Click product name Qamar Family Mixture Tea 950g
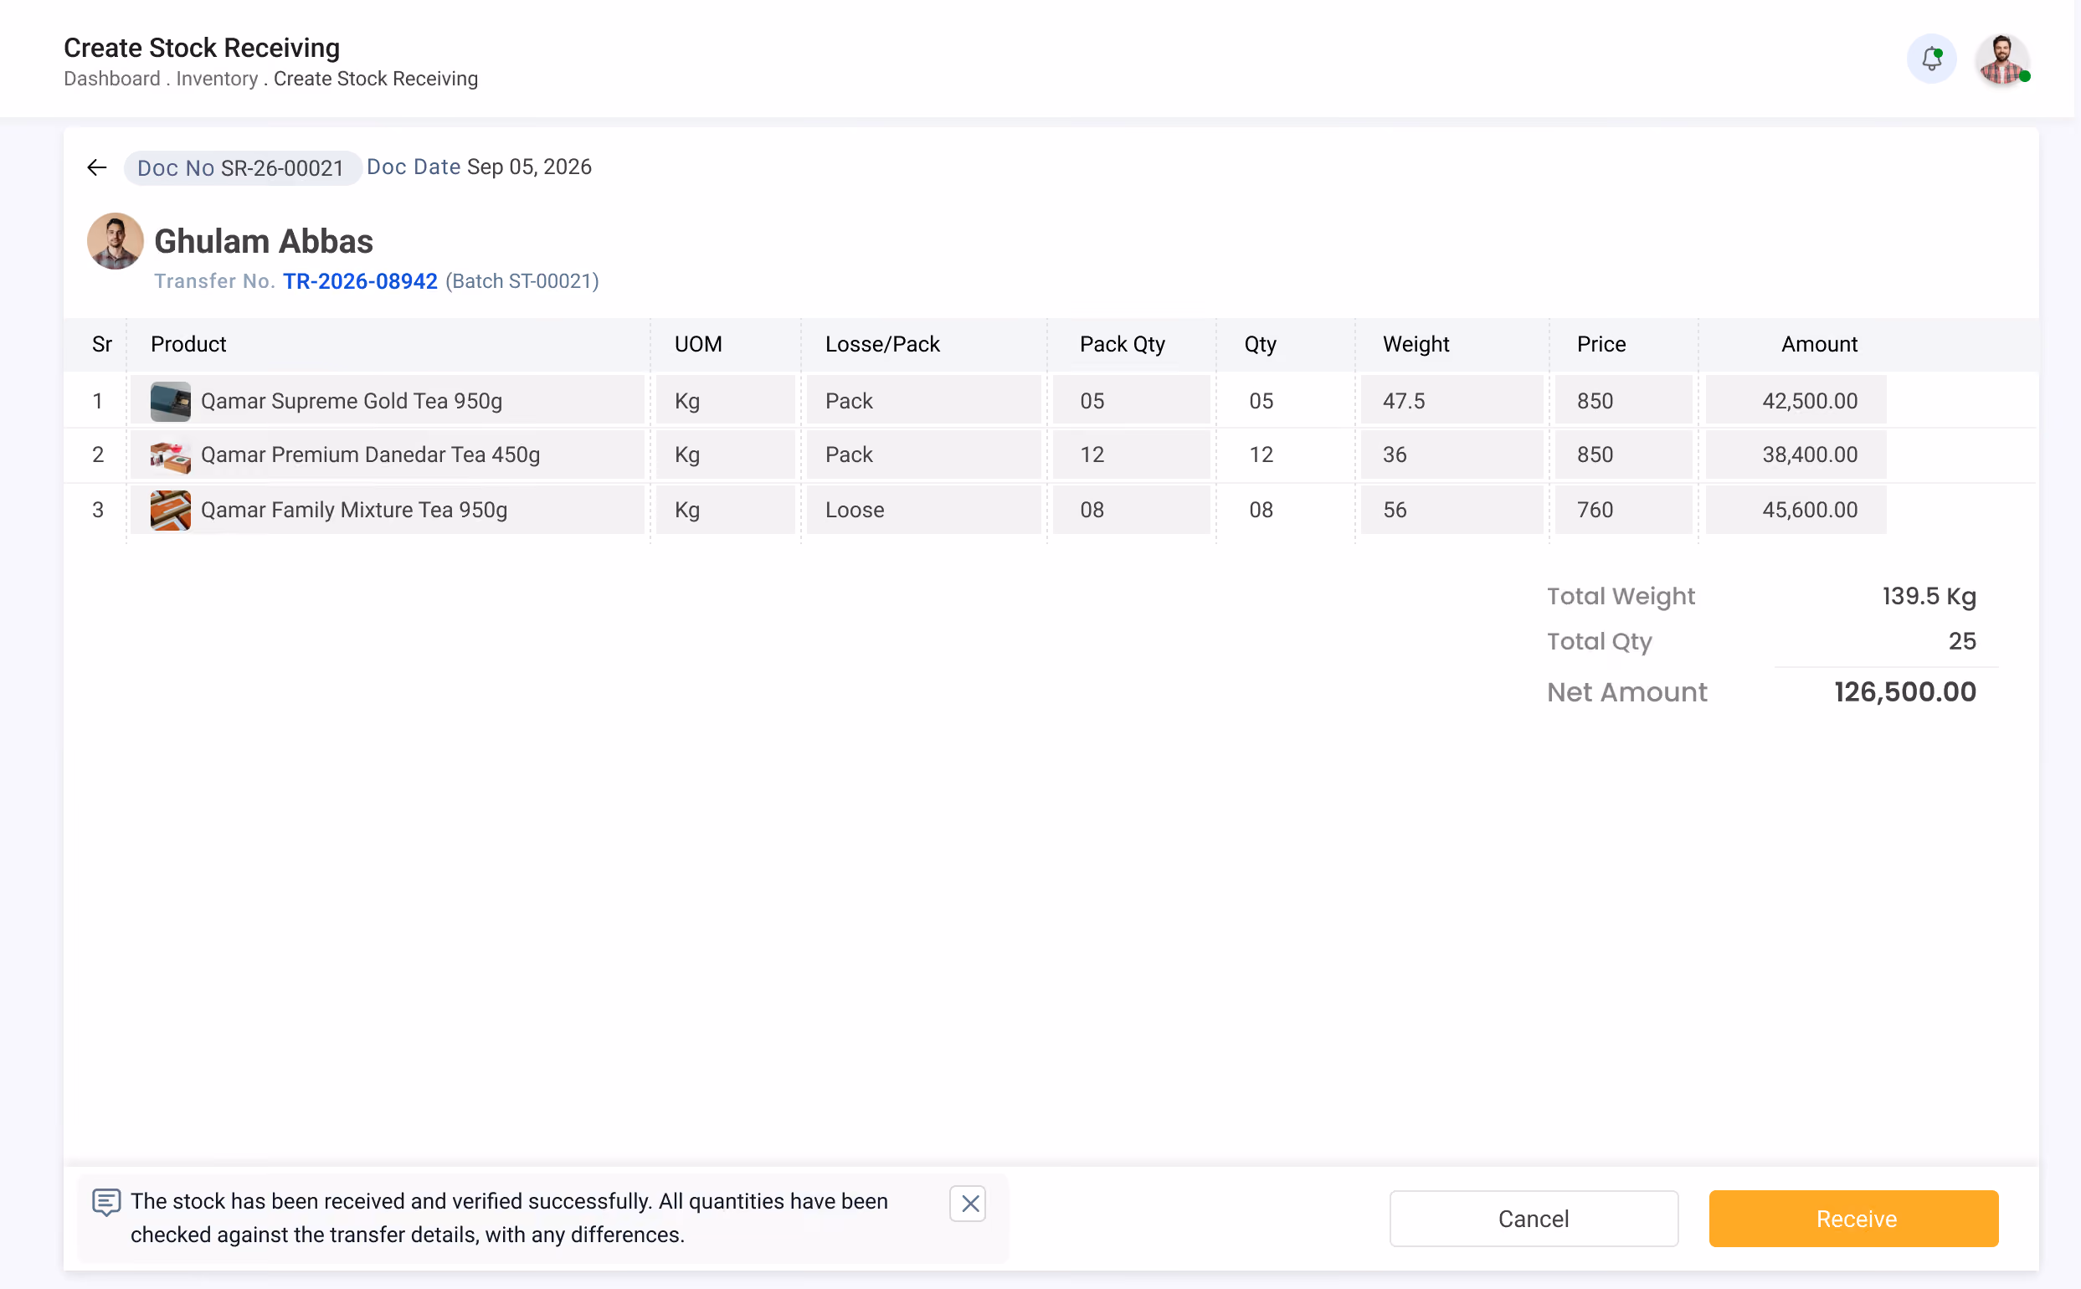 click(x=354, y=510)
